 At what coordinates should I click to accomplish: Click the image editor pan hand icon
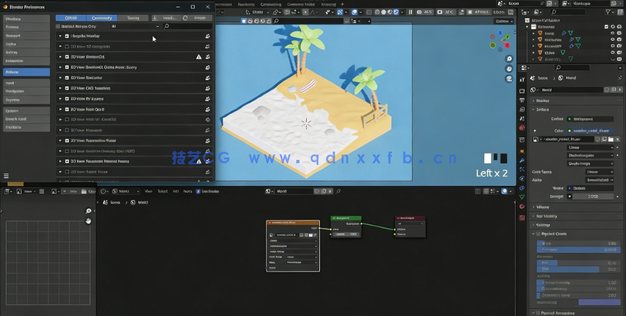[x=88, y=220]
